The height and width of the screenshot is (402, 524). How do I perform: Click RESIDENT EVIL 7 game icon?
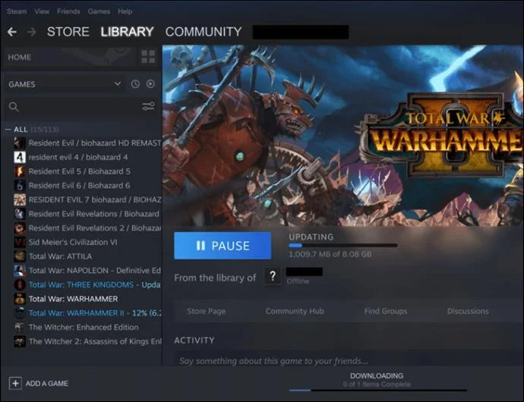20,199
